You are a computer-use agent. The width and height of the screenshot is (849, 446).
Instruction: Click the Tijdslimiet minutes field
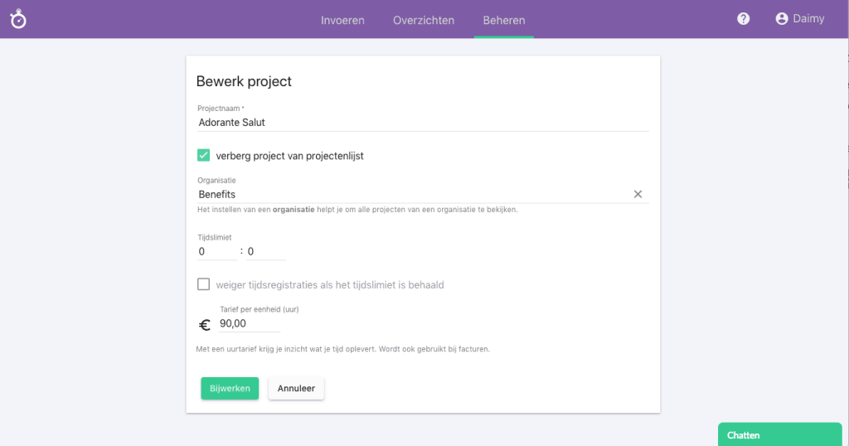pyautogui.click(x=265, y=251)
